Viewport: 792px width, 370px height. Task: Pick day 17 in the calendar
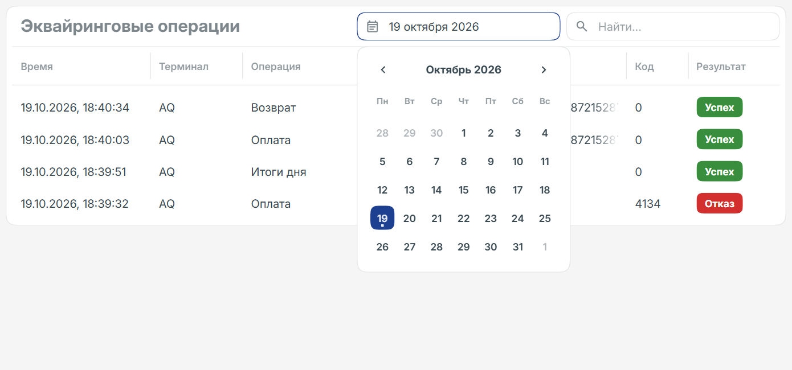pos(517,190)
